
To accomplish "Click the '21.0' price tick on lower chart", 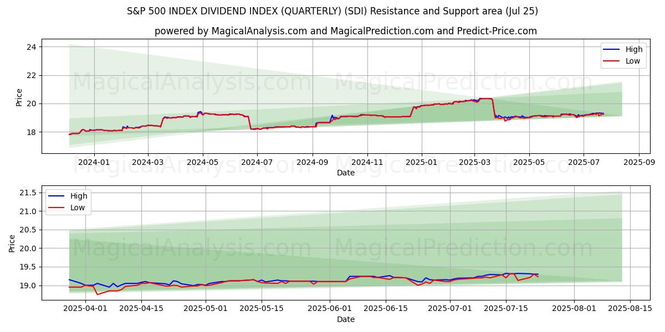I will (x=29, y=211).
